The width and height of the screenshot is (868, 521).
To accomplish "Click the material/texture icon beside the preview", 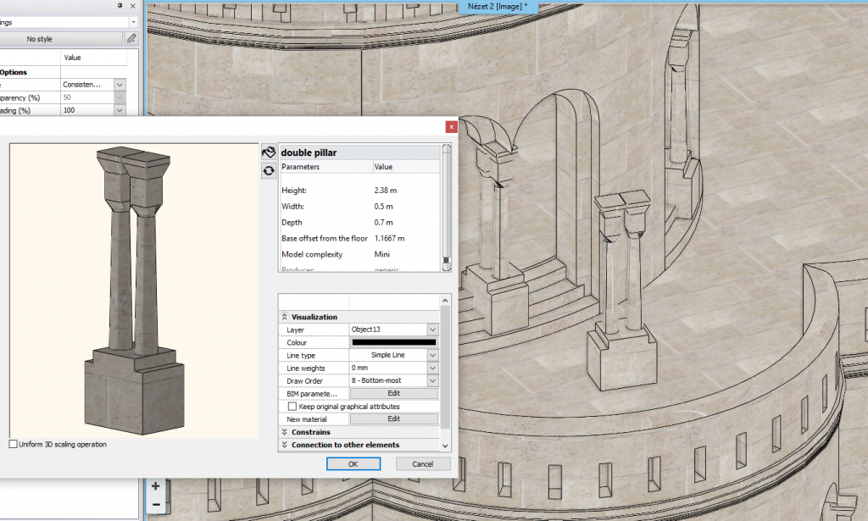I will (269, 152).
